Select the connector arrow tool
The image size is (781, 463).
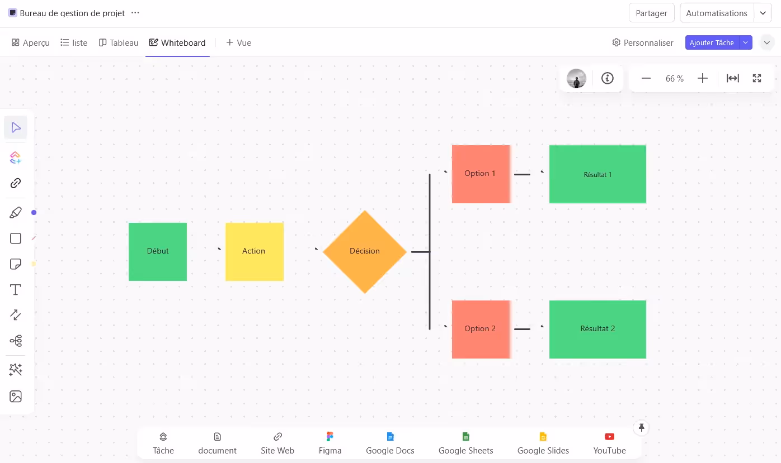click(x=16, y=314)
